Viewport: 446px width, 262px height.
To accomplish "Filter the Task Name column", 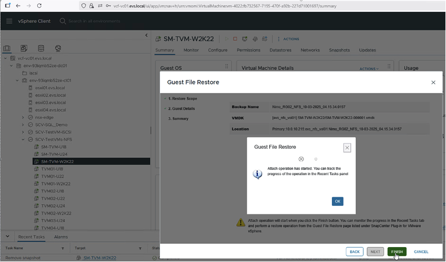I will pyautogui.click(x=62, y=248).
